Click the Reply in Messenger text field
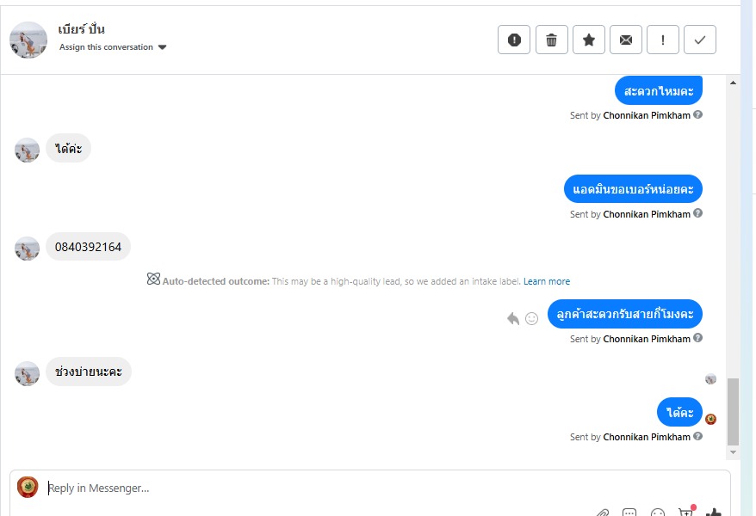Image resolution: width=756 pixels, height=516 pixels. click(344, 488)
